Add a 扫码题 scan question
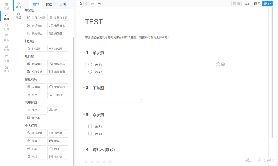The width and height of the screenshot is (278, 166). pos(58,33)
